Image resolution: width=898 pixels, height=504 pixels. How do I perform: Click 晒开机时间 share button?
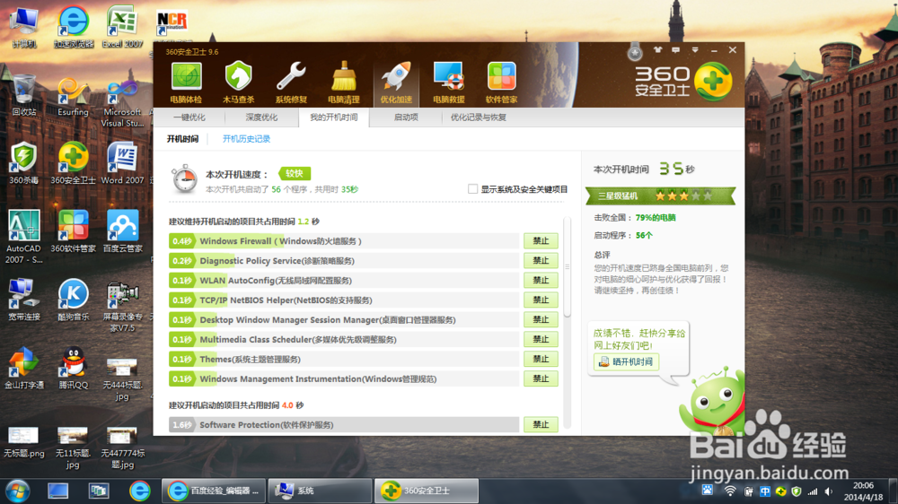[626, 361]
